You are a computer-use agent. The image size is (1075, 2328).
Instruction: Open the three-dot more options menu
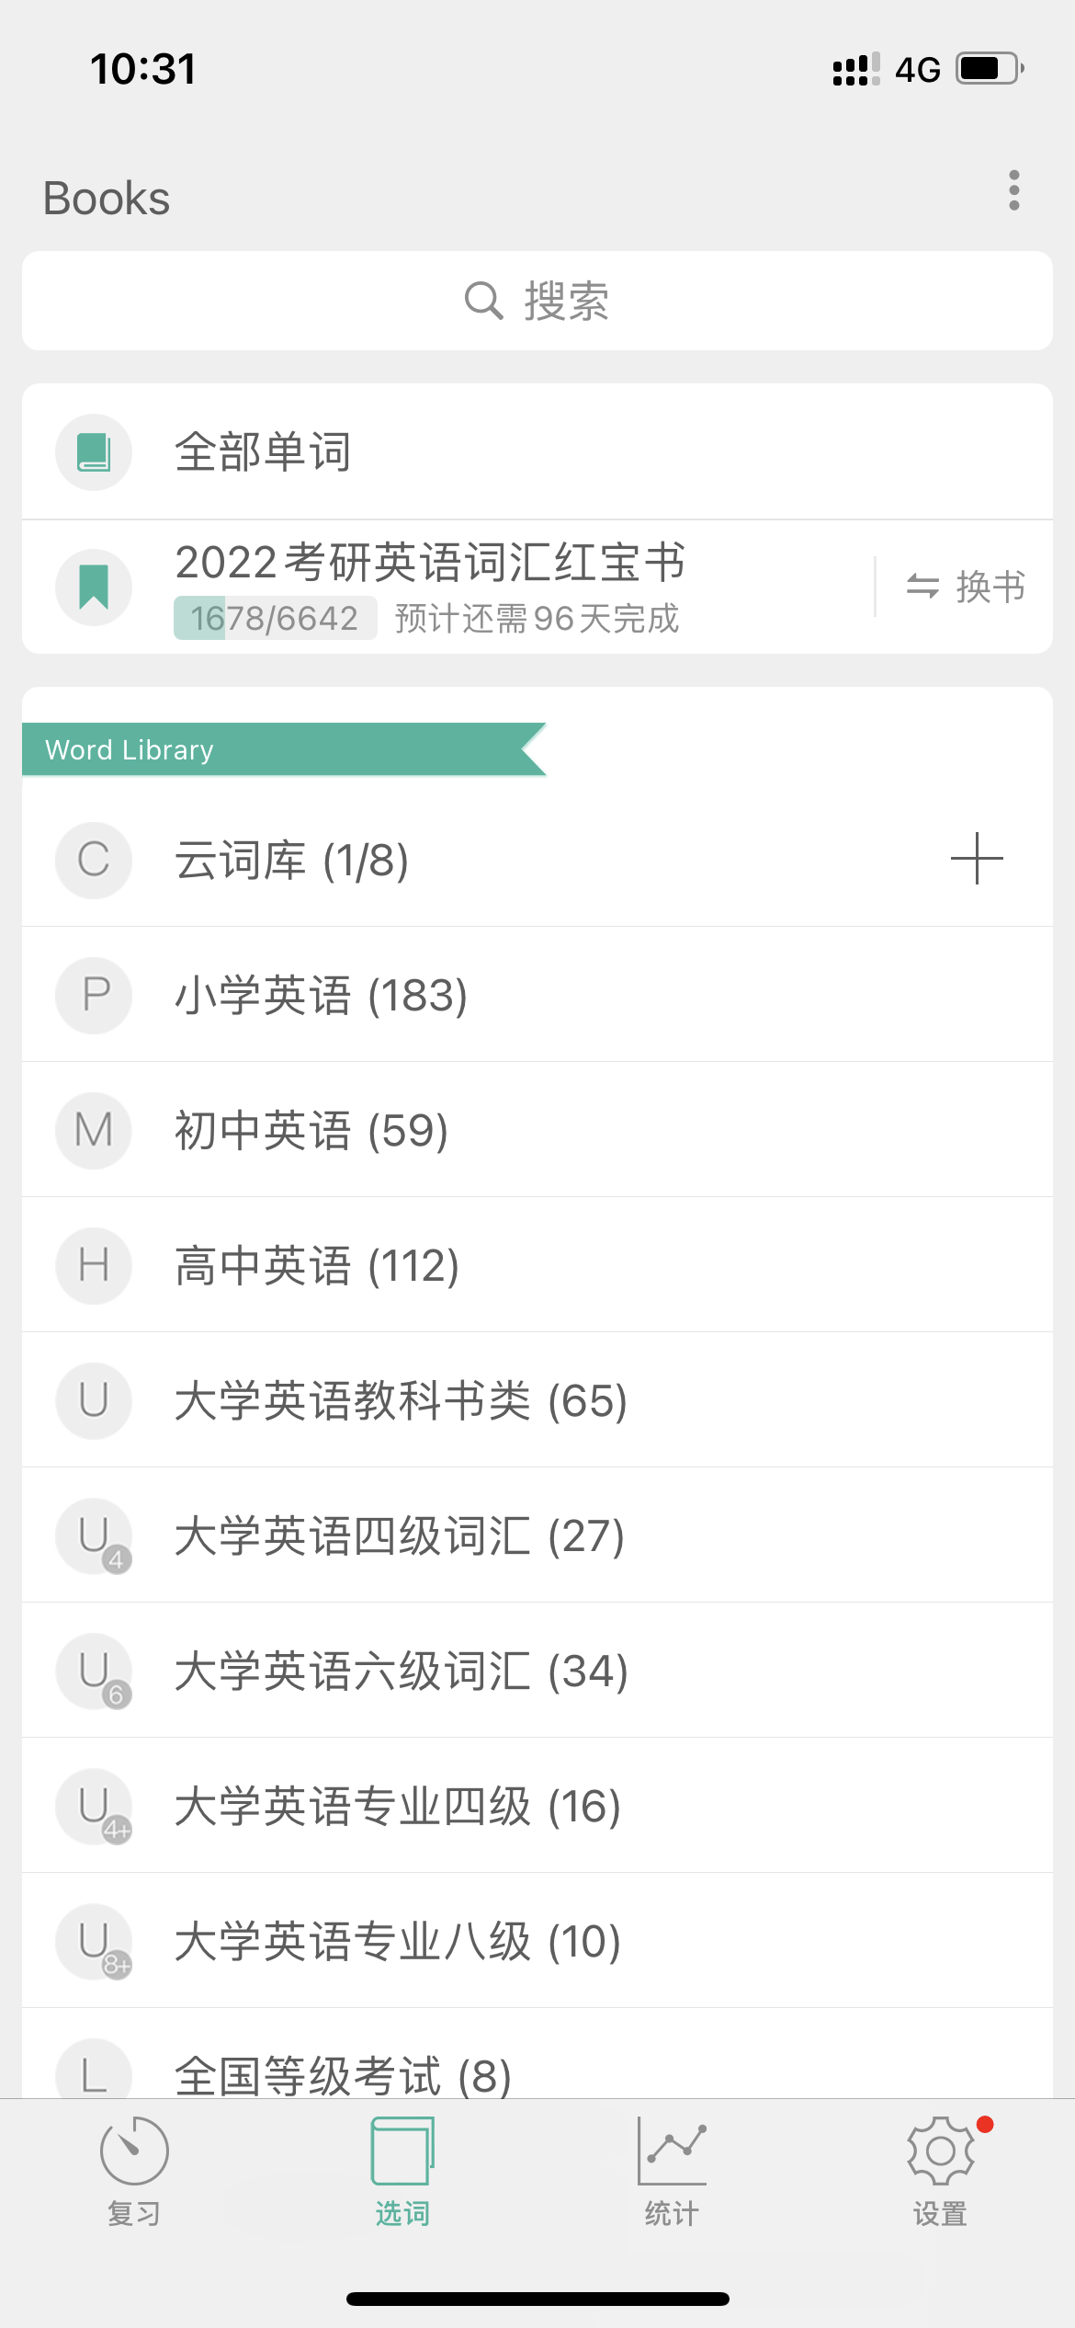pos(1013,190)
